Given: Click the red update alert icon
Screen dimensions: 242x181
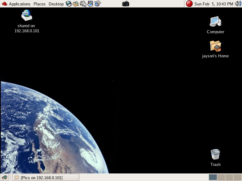Looking at the screenshot, I should point(189,4).
